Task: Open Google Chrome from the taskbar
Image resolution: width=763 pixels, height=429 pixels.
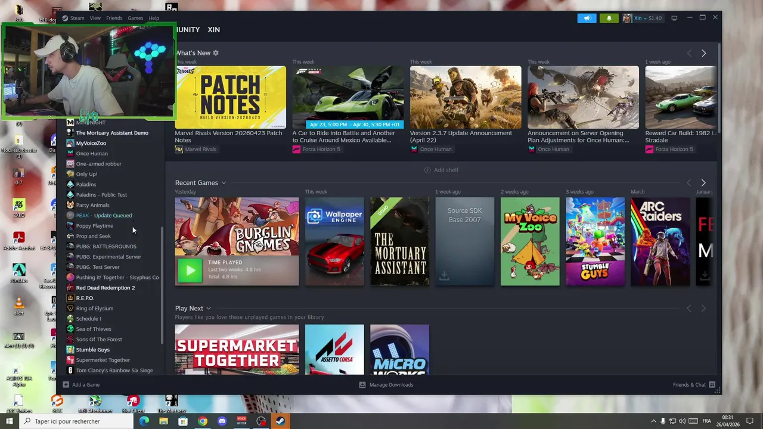Action: coord(203,421)
